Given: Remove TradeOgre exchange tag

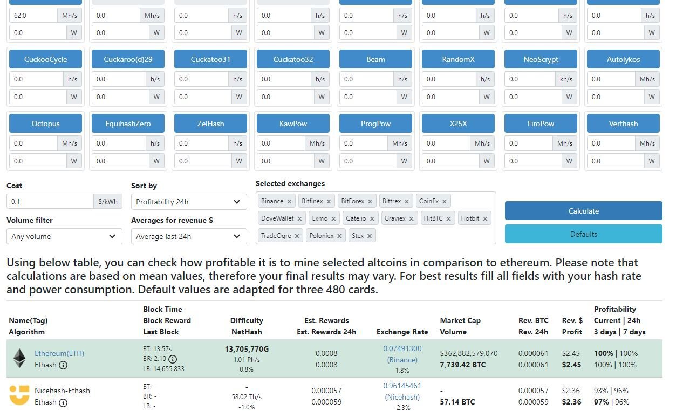Looking at the screenshot, I should [297, 236].
